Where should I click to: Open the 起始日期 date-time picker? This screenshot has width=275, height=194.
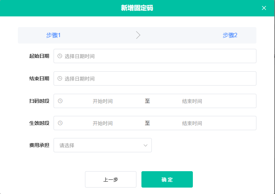point(155,56)
